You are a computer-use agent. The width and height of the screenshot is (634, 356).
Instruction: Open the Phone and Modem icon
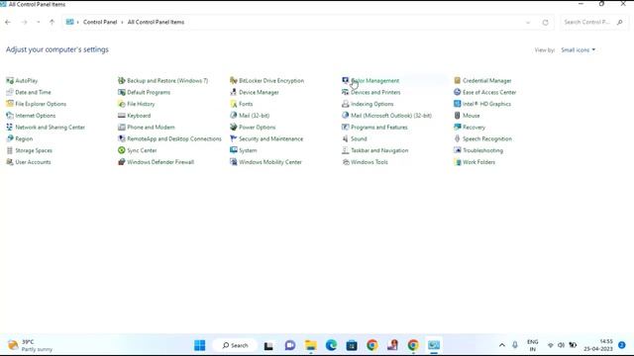tap(121, 128)
